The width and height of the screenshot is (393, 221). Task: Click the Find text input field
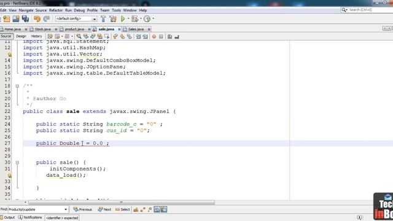pyautogui.click(x=36, y=209)
